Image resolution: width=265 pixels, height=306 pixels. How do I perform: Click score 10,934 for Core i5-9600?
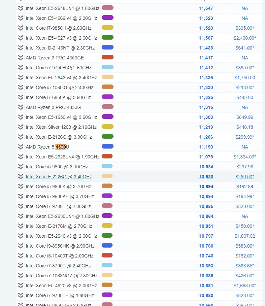coord(206,167)
